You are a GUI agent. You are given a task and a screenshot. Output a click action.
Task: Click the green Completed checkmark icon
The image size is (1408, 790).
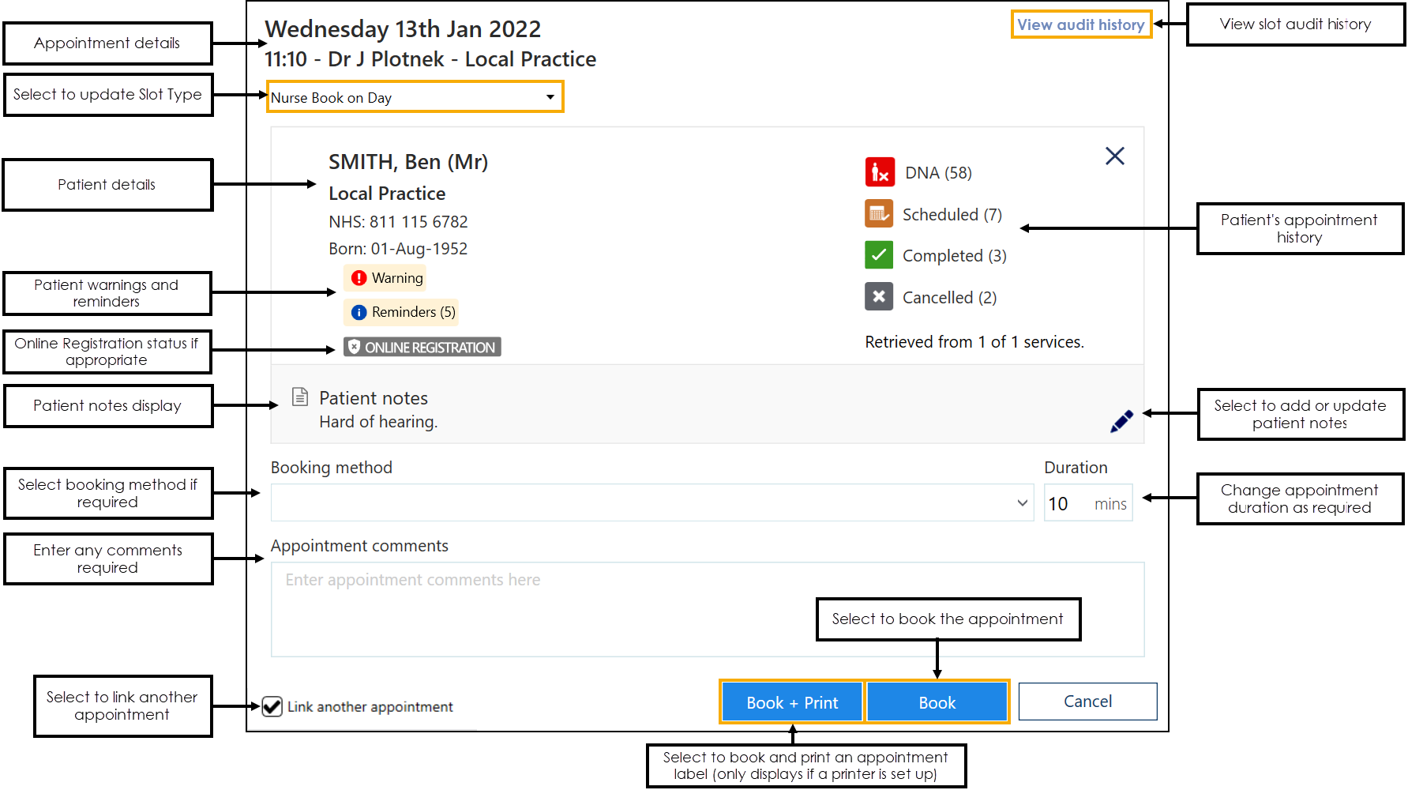tap(879, 255)
